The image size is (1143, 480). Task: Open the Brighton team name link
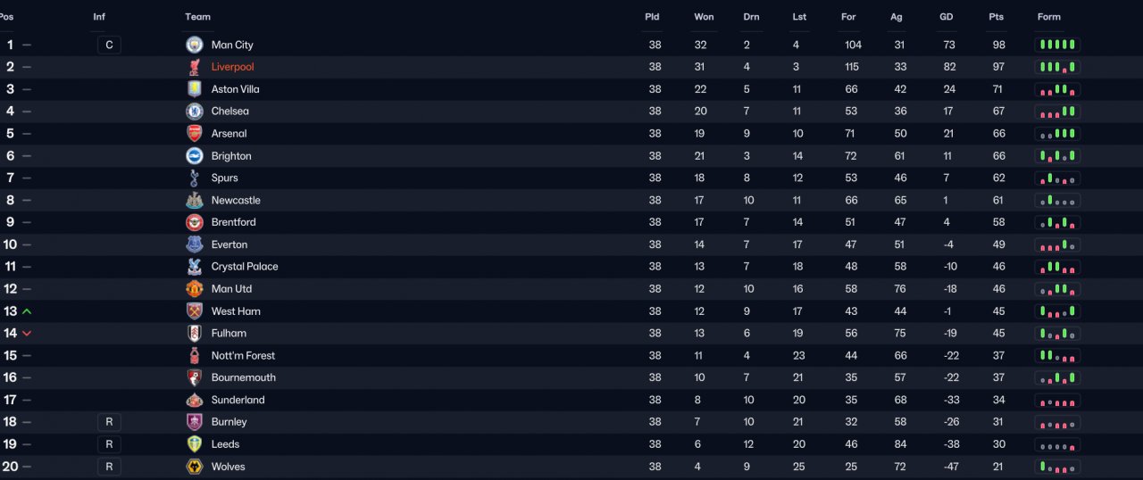(231, 156)
